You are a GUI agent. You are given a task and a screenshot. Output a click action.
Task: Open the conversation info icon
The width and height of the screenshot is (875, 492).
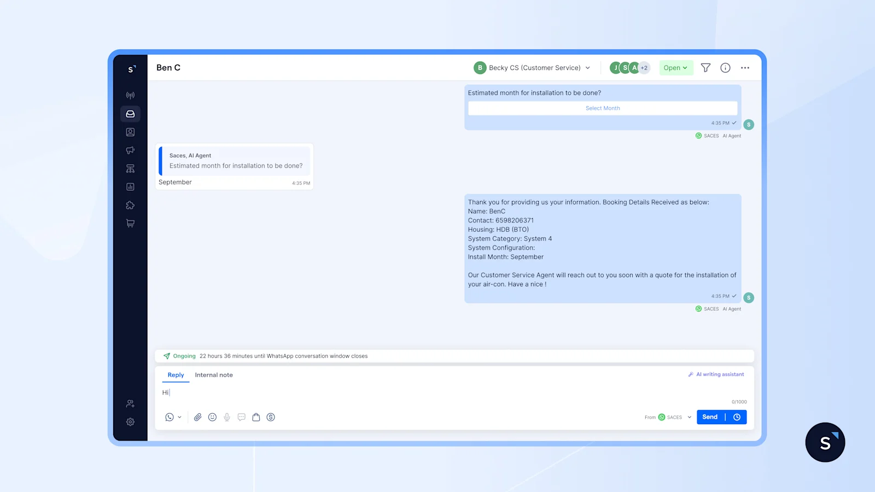pos(725,68)
